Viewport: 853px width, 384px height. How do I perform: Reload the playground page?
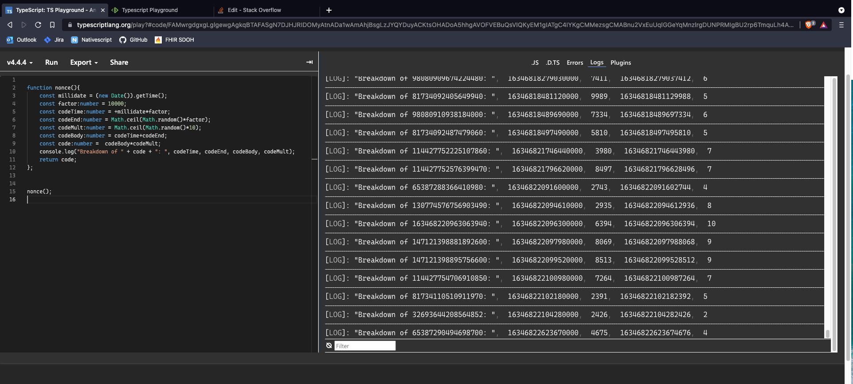38,25
